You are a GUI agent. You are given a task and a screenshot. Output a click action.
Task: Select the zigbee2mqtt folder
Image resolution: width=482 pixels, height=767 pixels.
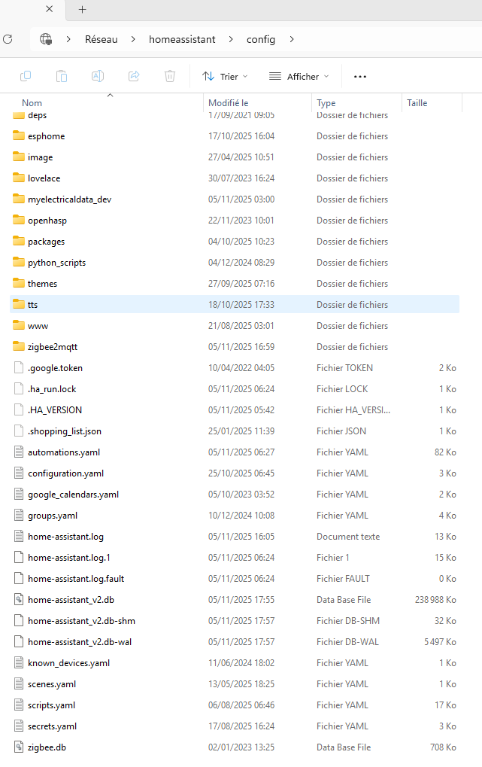click(54, 347)
